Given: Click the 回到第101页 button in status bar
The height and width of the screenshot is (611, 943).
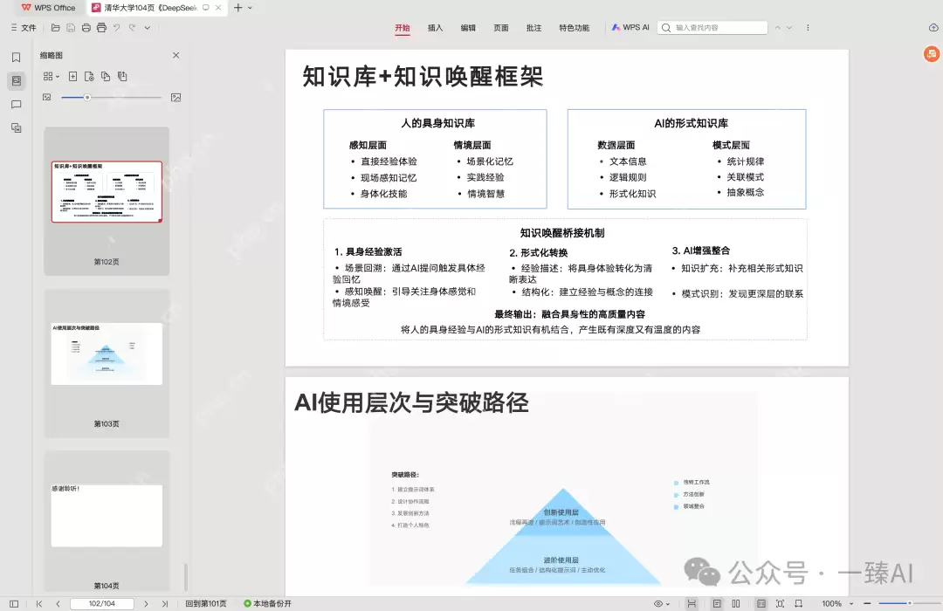Looking at the screenshot, I should coord(208,602).
